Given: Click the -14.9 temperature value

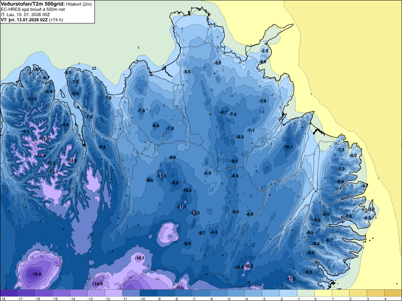Looking at the screenshot, I should point(98,284).
